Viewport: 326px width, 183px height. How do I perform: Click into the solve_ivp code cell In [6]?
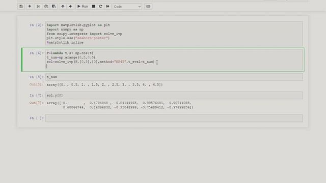tap(174, 59)
